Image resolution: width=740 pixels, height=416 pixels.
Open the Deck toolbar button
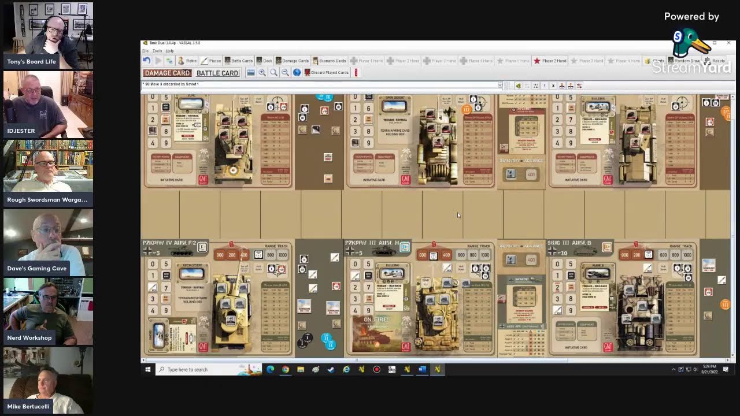pos(264,61)
